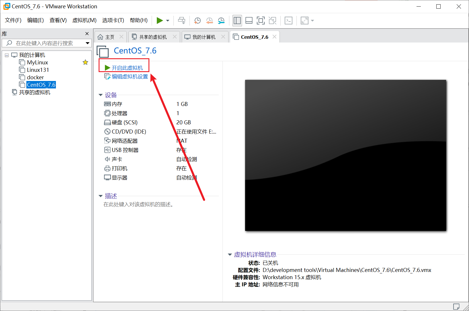Click the 网络适配器 device row
This screenshot has height=311, width=469.
(x=161, y=141)
